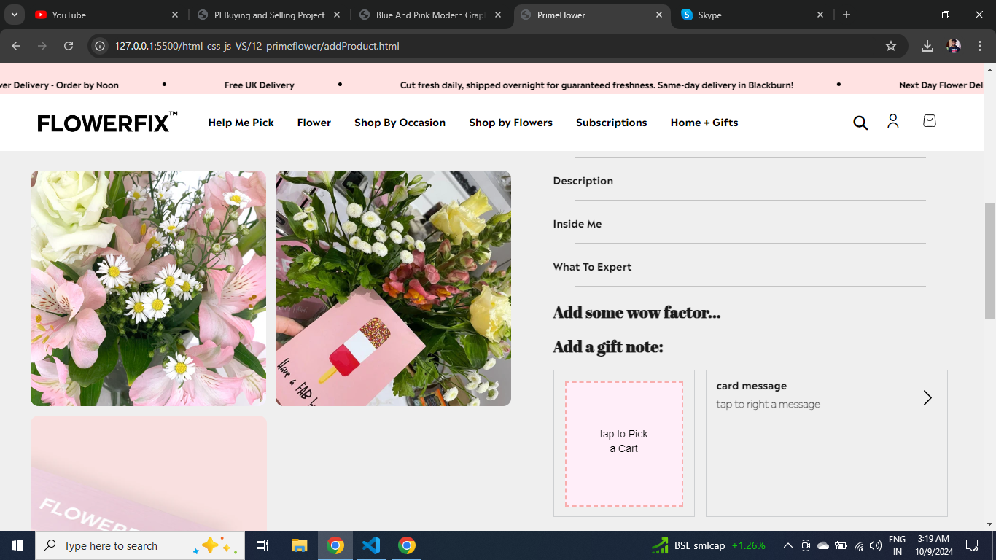Open the Chrome downloads icon
Image resolution: width=996 pixels, height=560 pixels.
pos(927,46)
